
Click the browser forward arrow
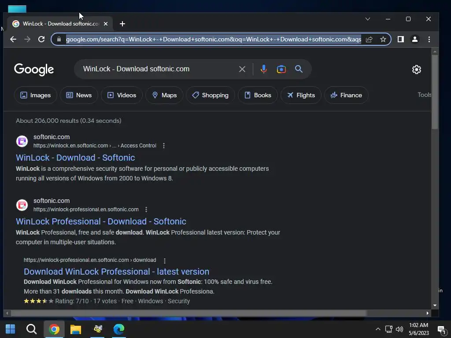click(27, 39)
